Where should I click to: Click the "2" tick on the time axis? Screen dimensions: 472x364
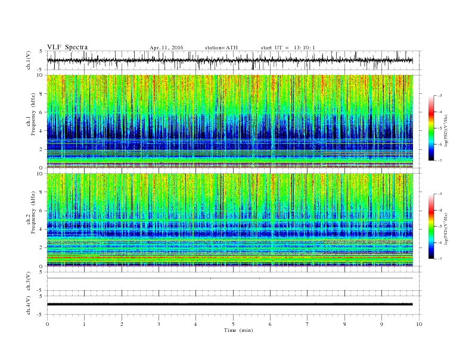[x=122, y=324]
